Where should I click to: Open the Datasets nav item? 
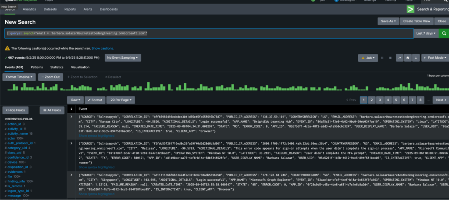pyautogui.click(x=50, y=9)
